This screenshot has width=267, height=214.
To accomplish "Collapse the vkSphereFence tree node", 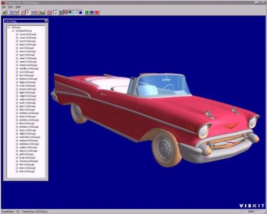I will coord(13,31).
